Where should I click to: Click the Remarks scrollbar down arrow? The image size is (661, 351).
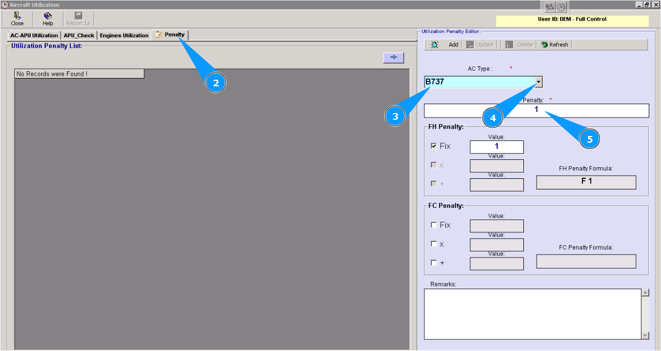[645, 335]
